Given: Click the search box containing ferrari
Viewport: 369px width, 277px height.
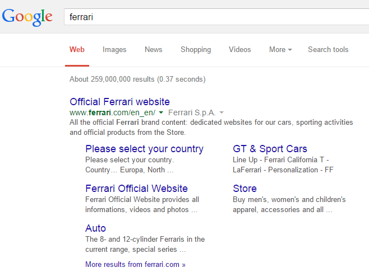Looking at the screenshot, I should (213, 17).
